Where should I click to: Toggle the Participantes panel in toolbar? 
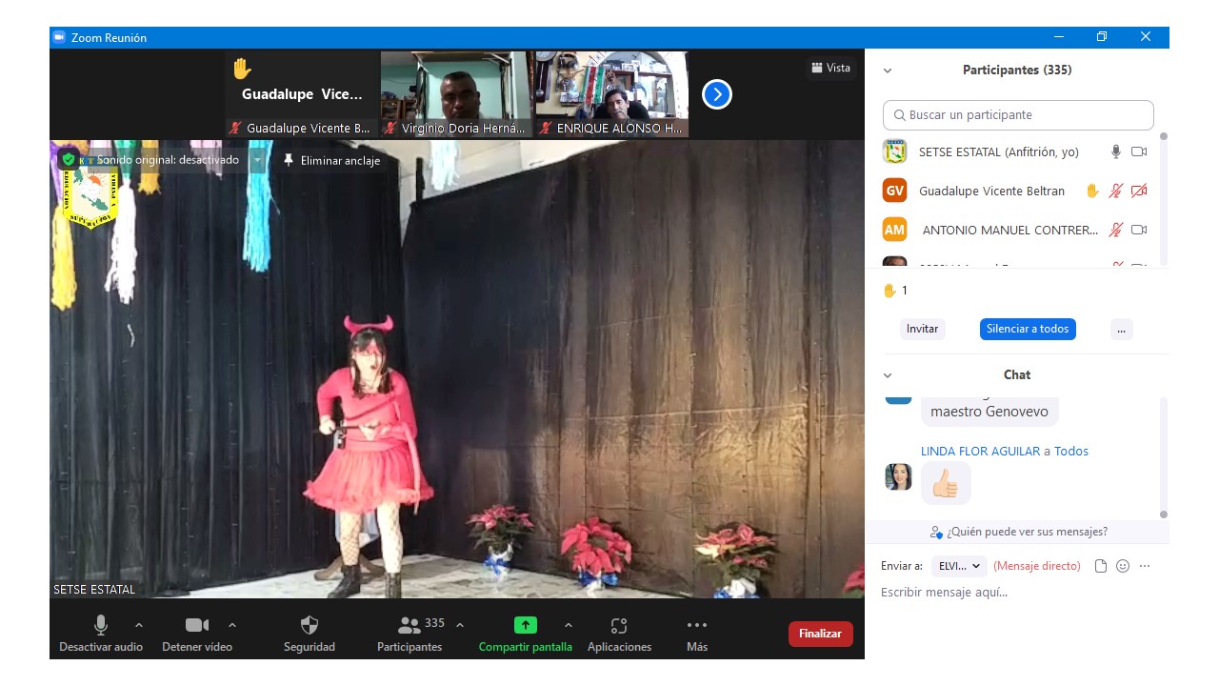tap(410, 634)
